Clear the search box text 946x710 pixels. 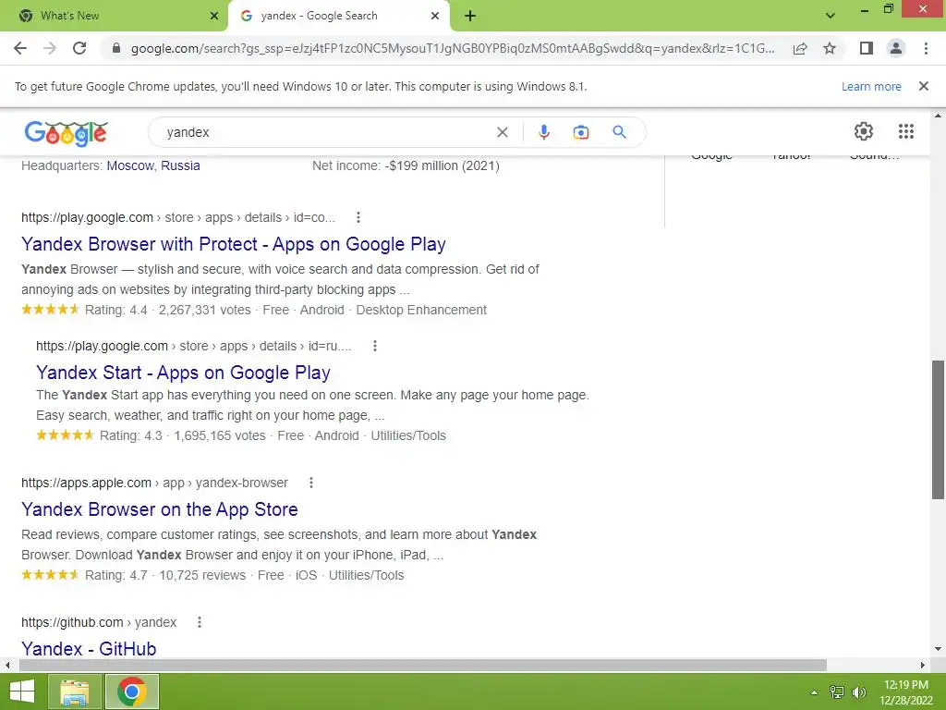pos(502,132)
